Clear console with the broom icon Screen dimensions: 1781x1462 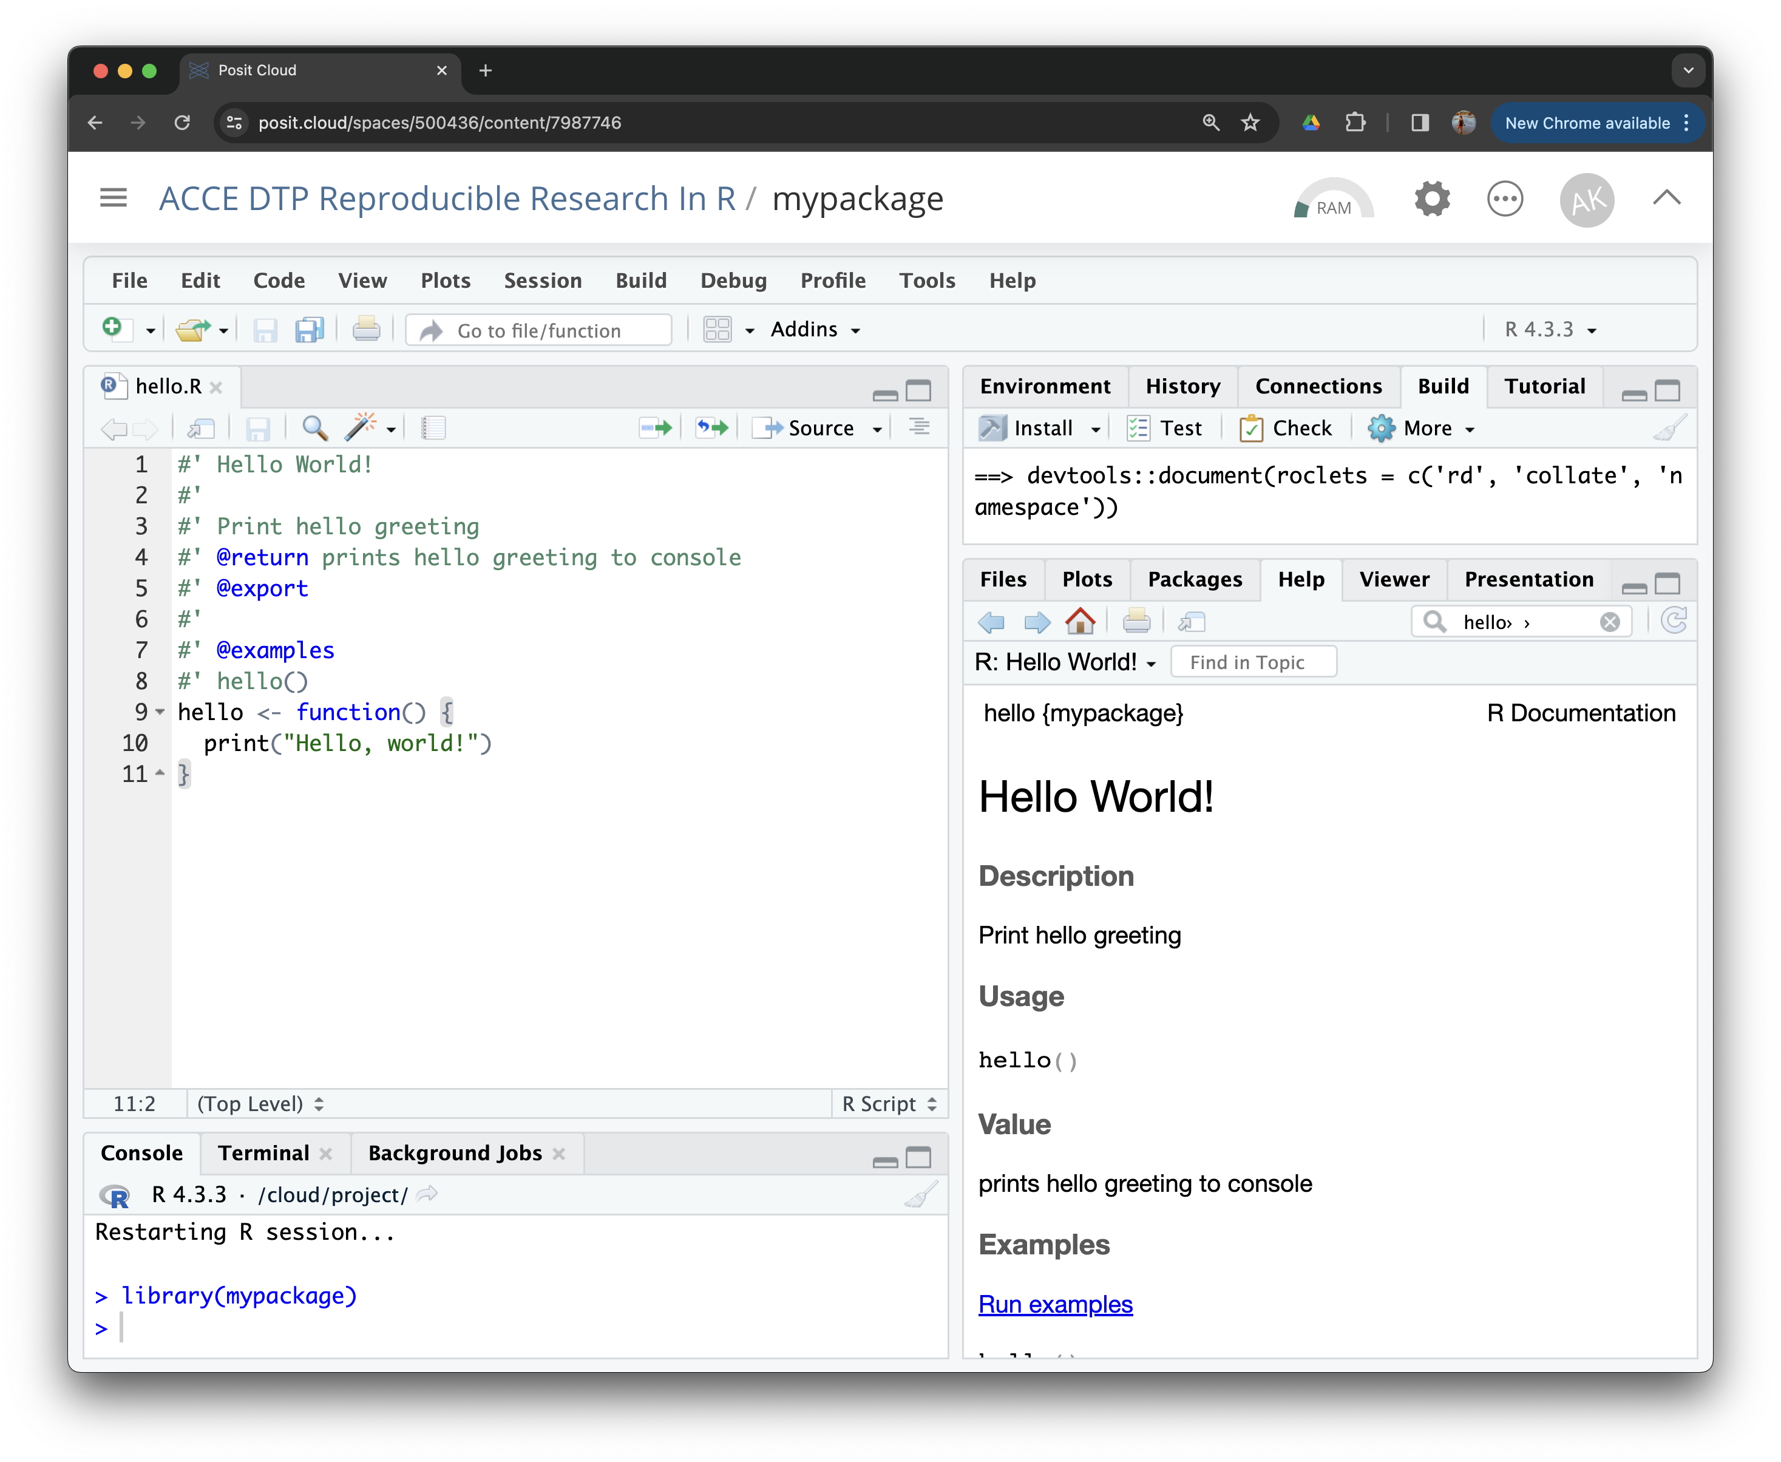pyautogui.click(x=920, y=1195)
